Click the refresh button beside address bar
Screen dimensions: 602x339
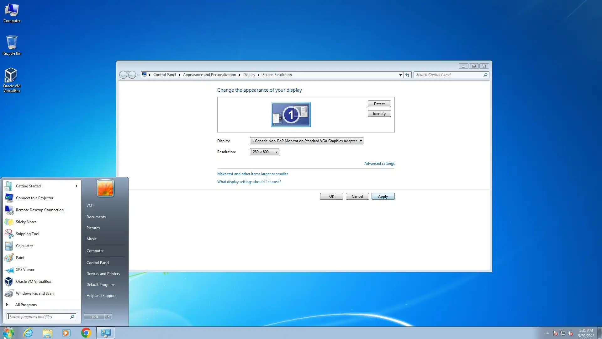[x=407, y=75]
